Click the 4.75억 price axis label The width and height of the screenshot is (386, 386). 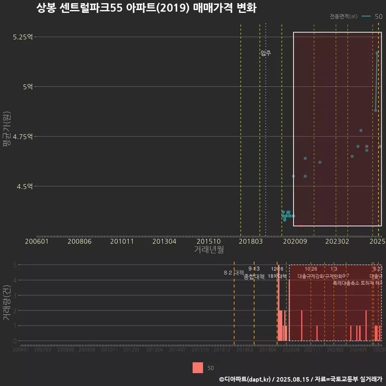(23, 137)
